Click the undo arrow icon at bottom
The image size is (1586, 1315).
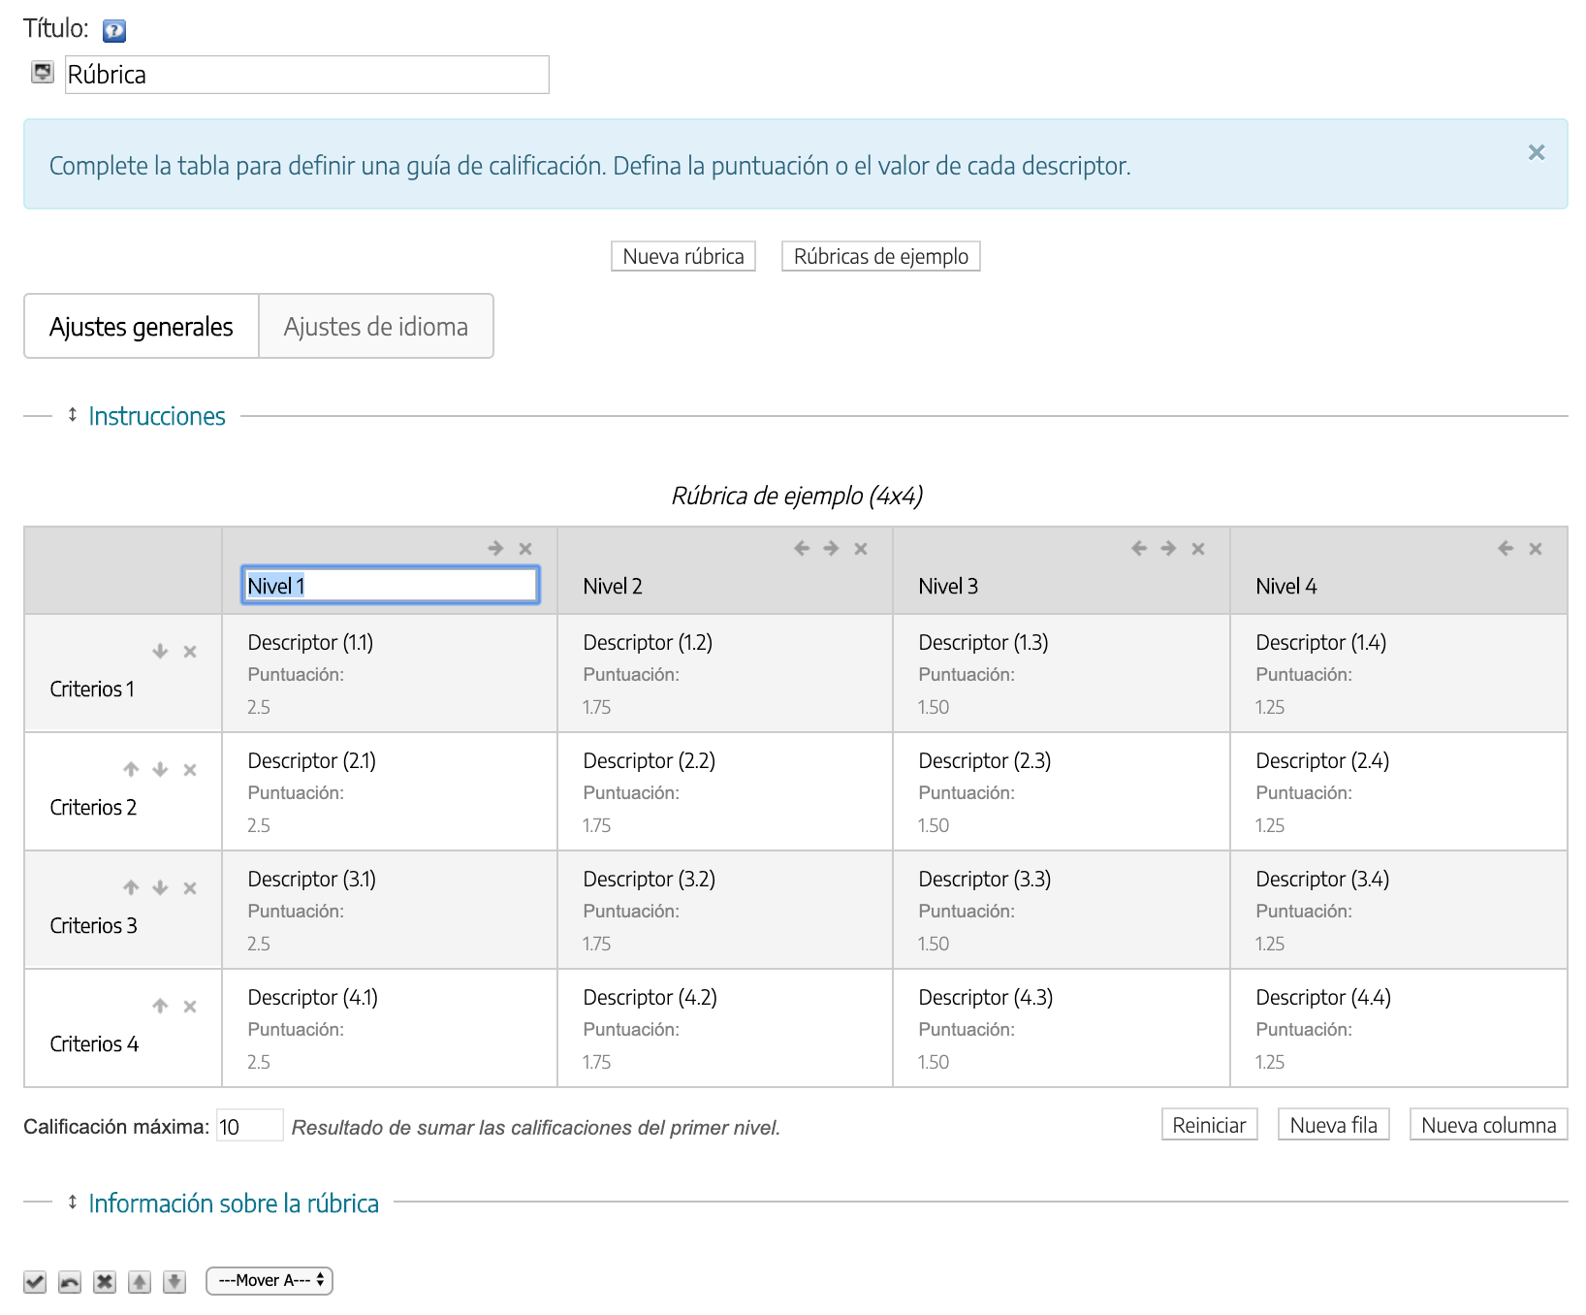tap(70, 1282)
